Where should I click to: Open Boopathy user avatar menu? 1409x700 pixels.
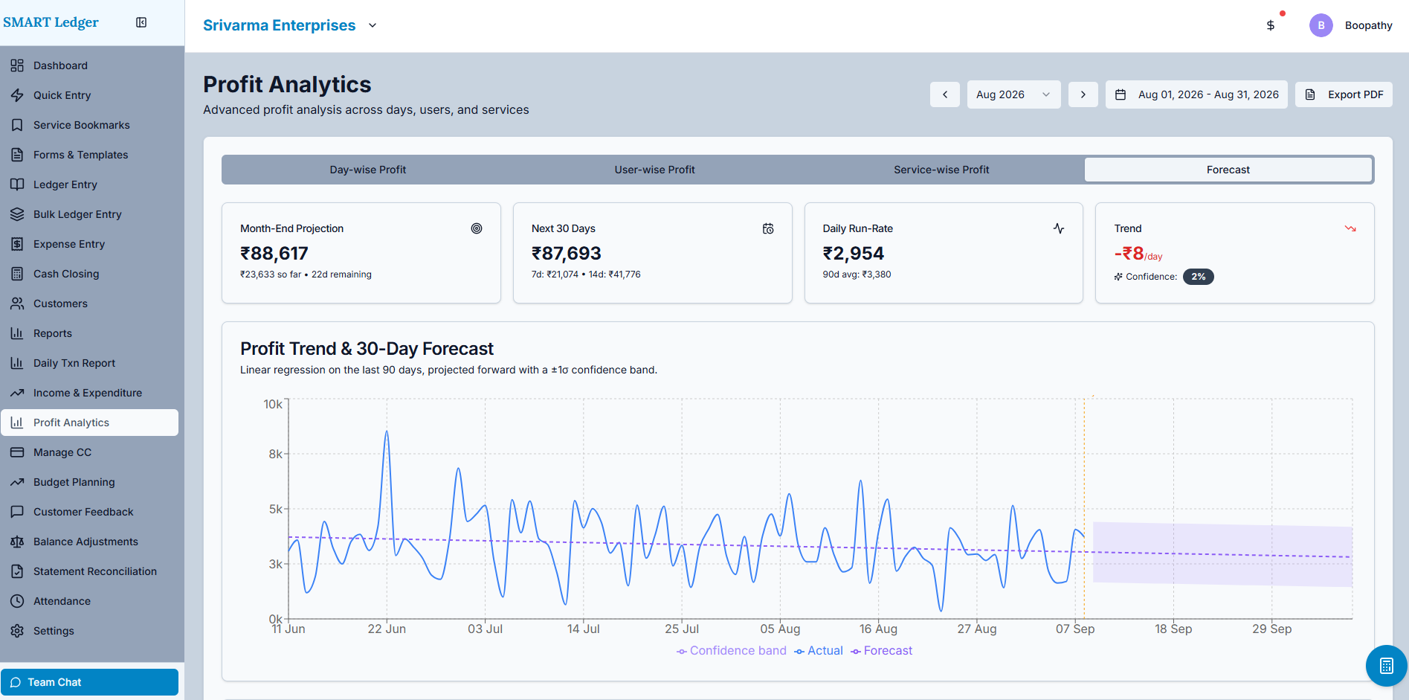coord(1321,25)
